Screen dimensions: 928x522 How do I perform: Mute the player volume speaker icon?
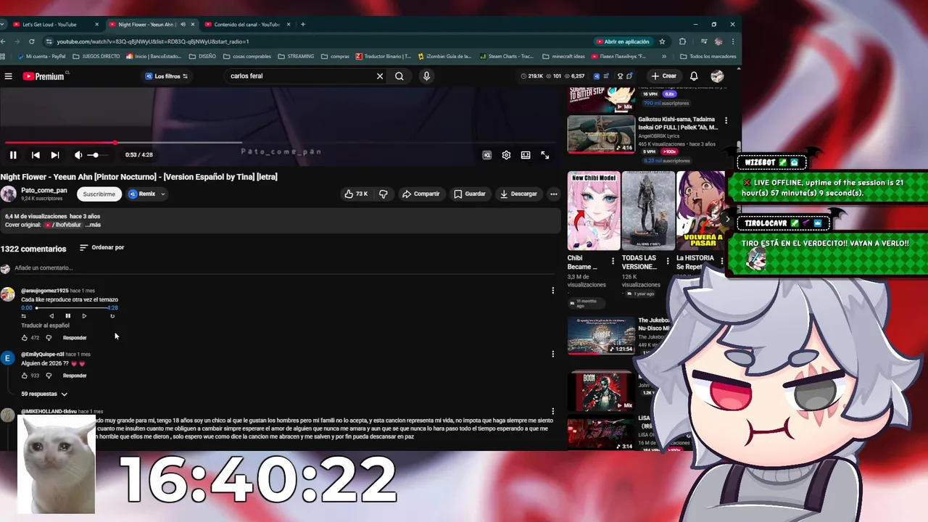78,154
